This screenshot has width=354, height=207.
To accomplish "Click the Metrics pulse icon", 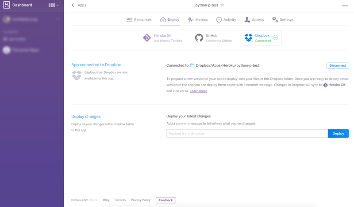I will click(190, 20).
